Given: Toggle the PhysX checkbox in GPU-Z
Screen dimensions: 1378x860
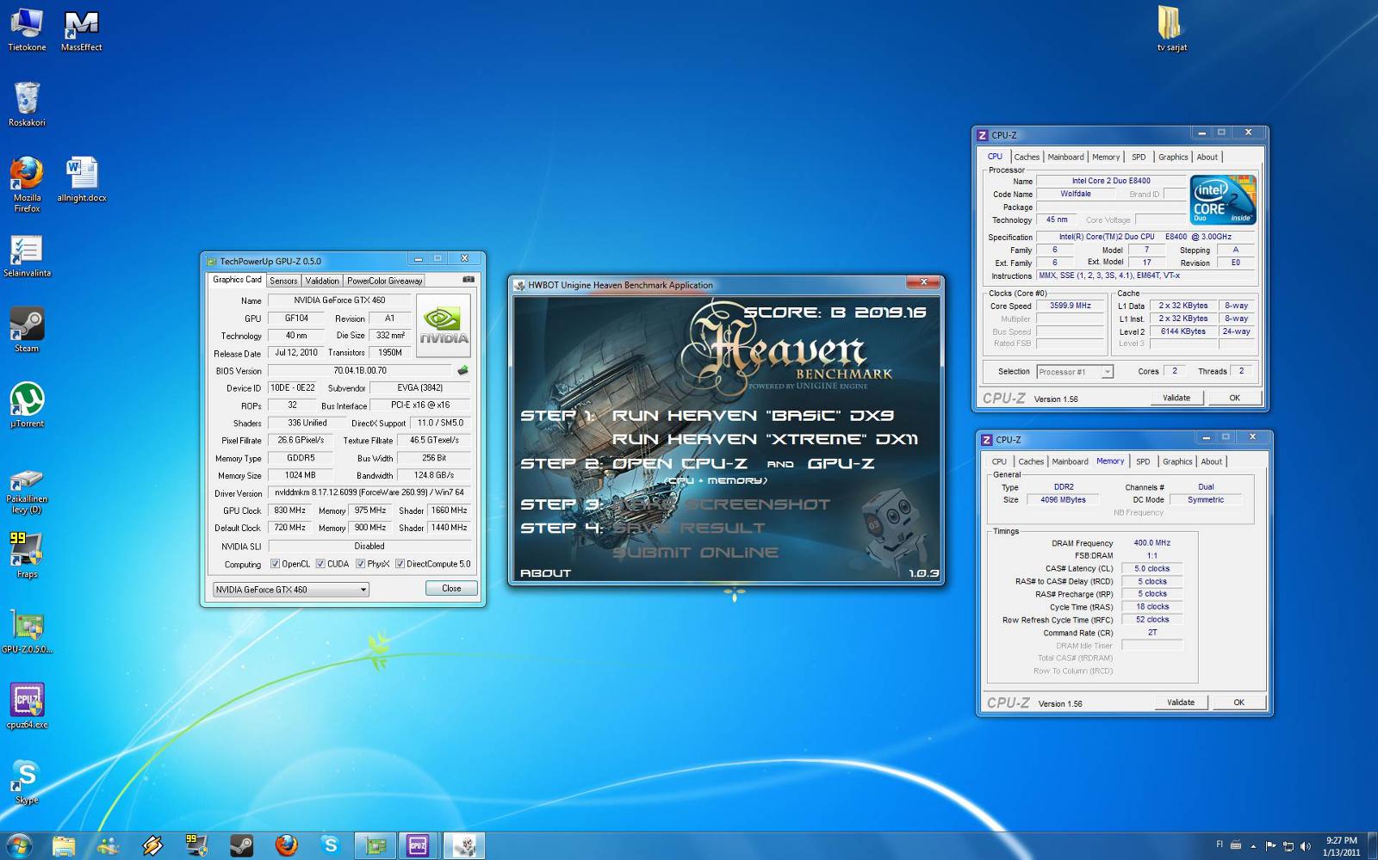Looking at the screenshot, I should coord(361,564).
